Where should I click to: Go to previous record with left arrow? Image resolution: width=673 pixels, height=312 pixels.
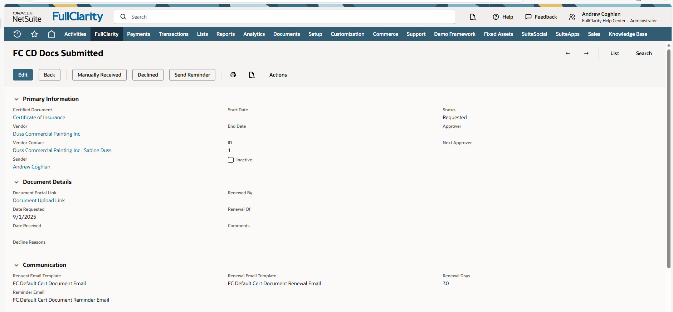coord(568,53)
